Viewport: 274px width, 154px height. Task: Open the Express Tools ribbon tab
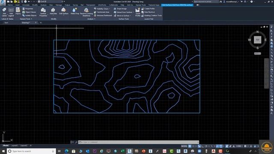click(x=141, y=5)
